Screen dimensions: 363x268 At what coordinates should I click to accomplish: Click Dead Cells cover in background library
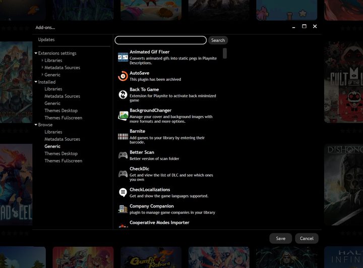click(x=16, y=185)
